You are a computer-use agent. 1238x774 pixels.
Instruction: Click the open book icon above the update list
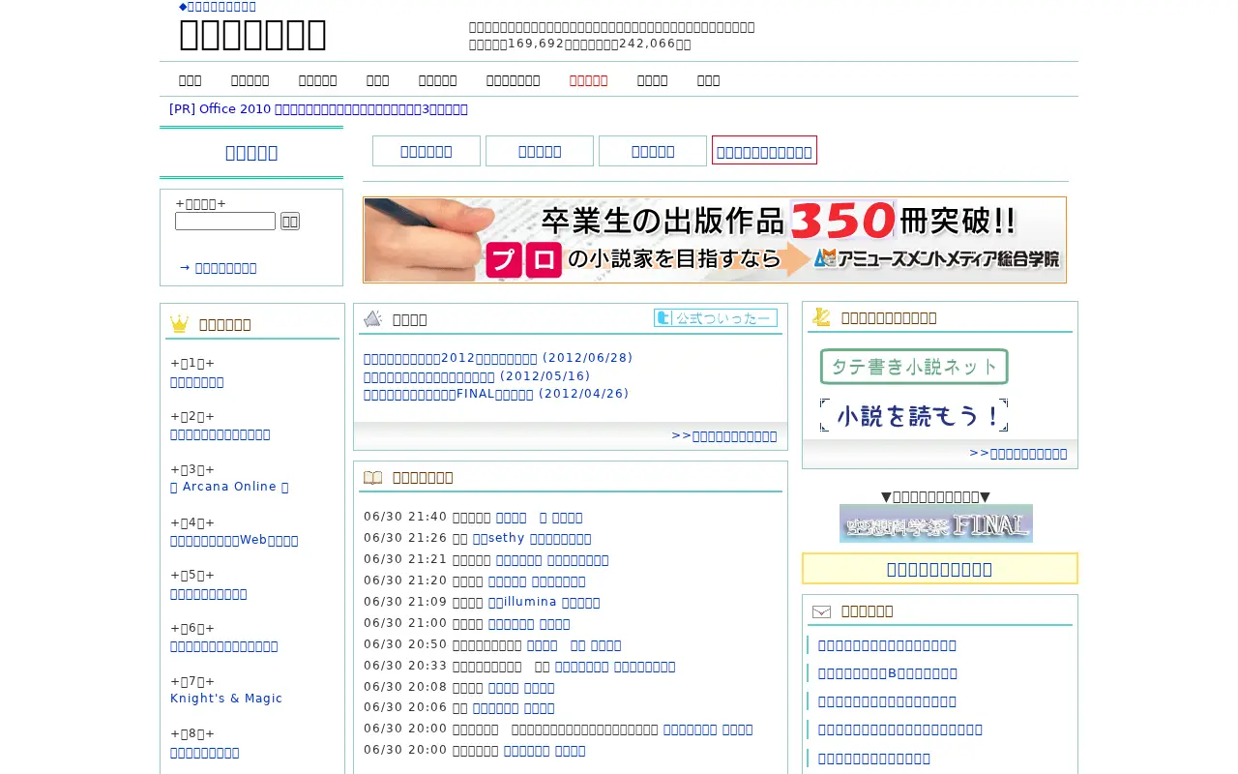click(x=372, y=478)
